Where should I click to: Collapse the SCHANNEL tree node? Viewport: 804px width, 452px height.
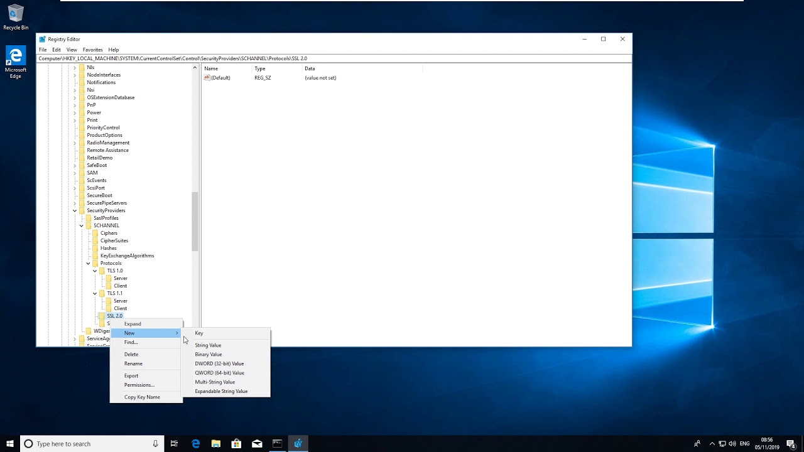point(81,225)
